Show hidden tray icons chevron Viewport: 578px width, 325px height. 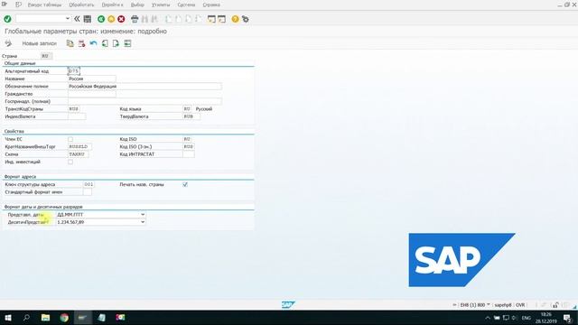pyautogui.click(x=488, y=318)
